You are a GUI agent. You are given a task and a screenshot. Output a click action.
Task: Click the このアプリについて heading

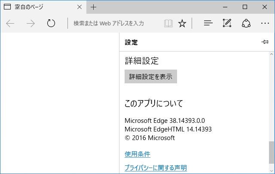click(154, 103)
